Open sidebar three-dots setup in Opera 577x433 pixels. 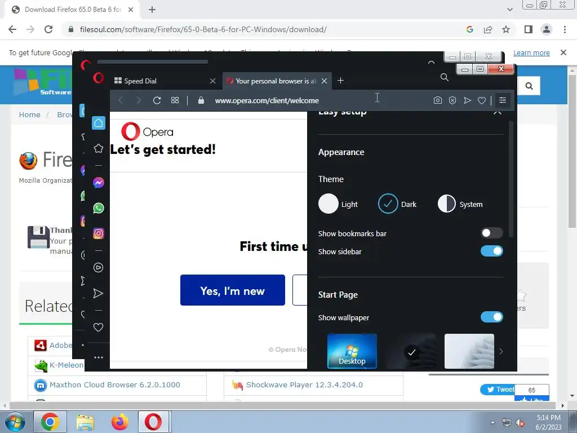click(98, 357)
